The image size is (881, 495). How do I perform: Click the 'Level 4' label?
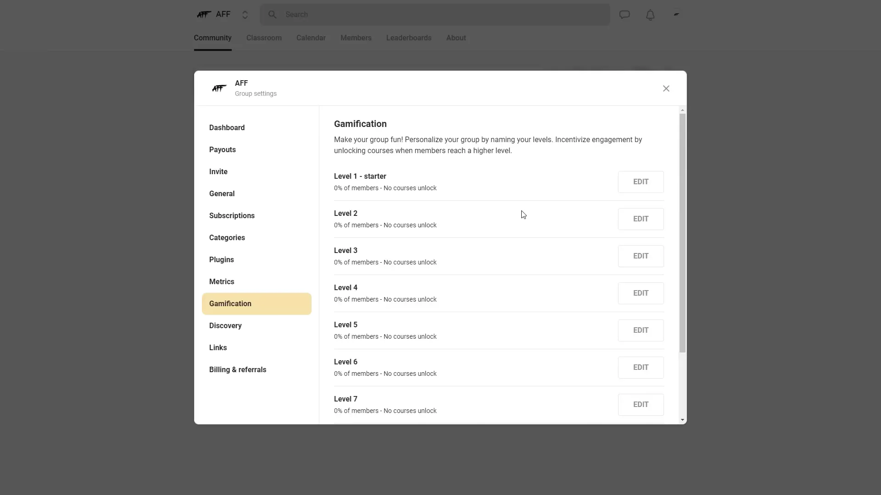(346, 288)
